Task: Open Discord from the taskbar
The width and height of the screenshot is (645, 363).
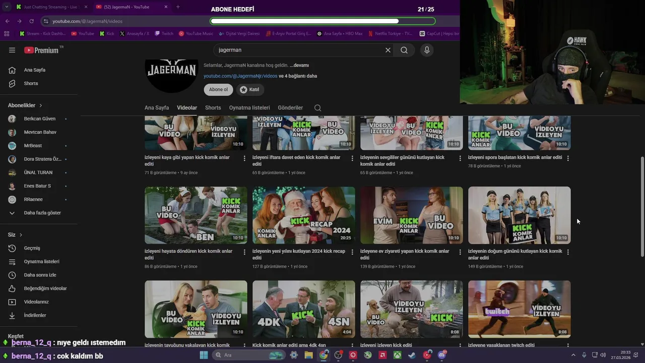Action: tap(442, 355)
